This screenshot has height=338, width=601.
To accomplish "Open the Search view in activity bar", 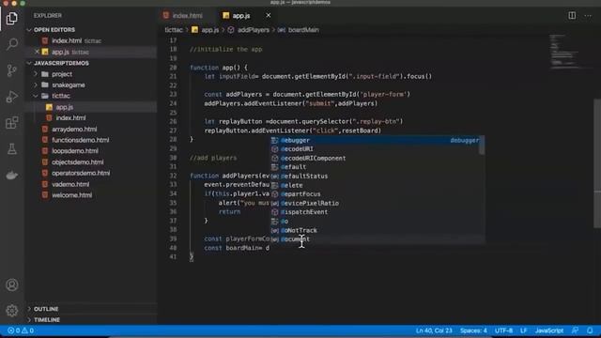I will pos(12,44).
